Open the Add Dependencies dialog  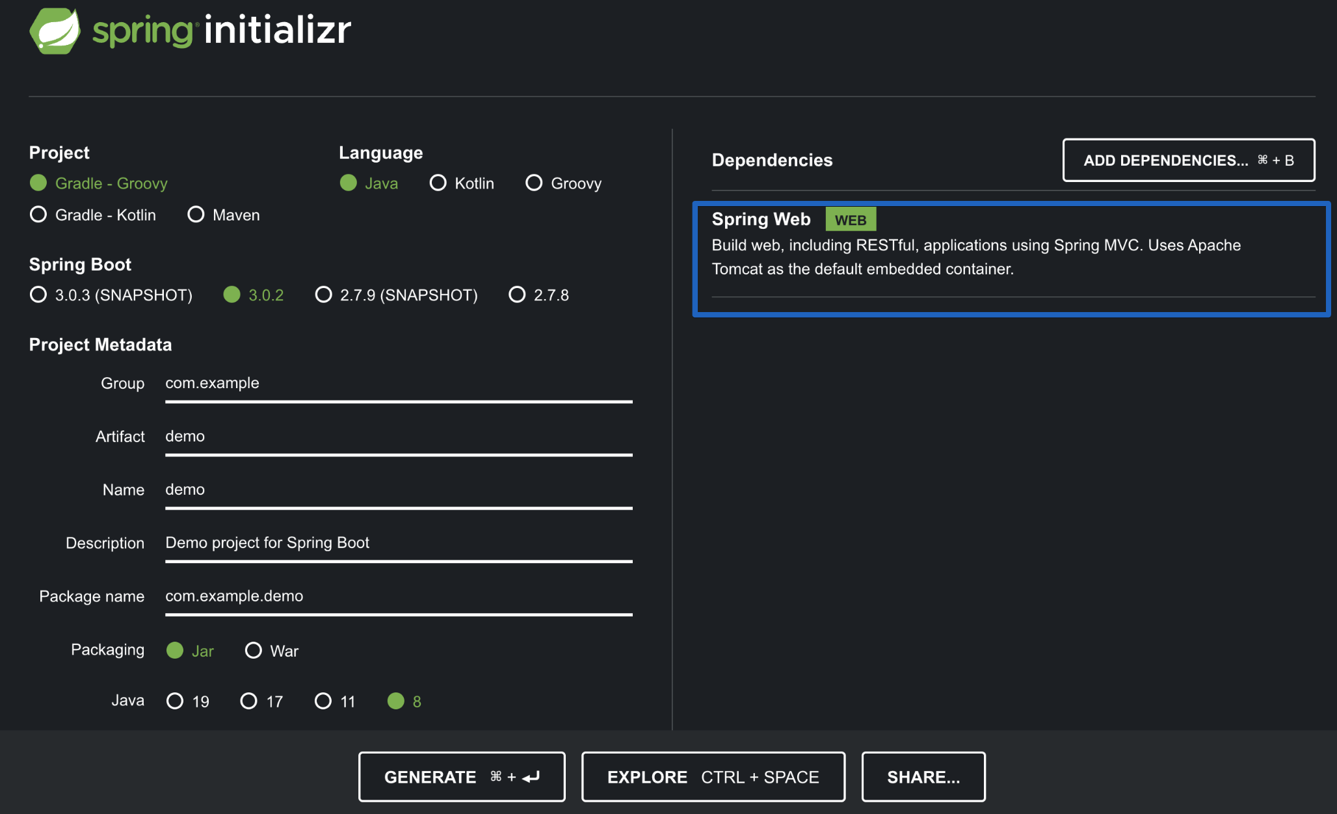1188,160
